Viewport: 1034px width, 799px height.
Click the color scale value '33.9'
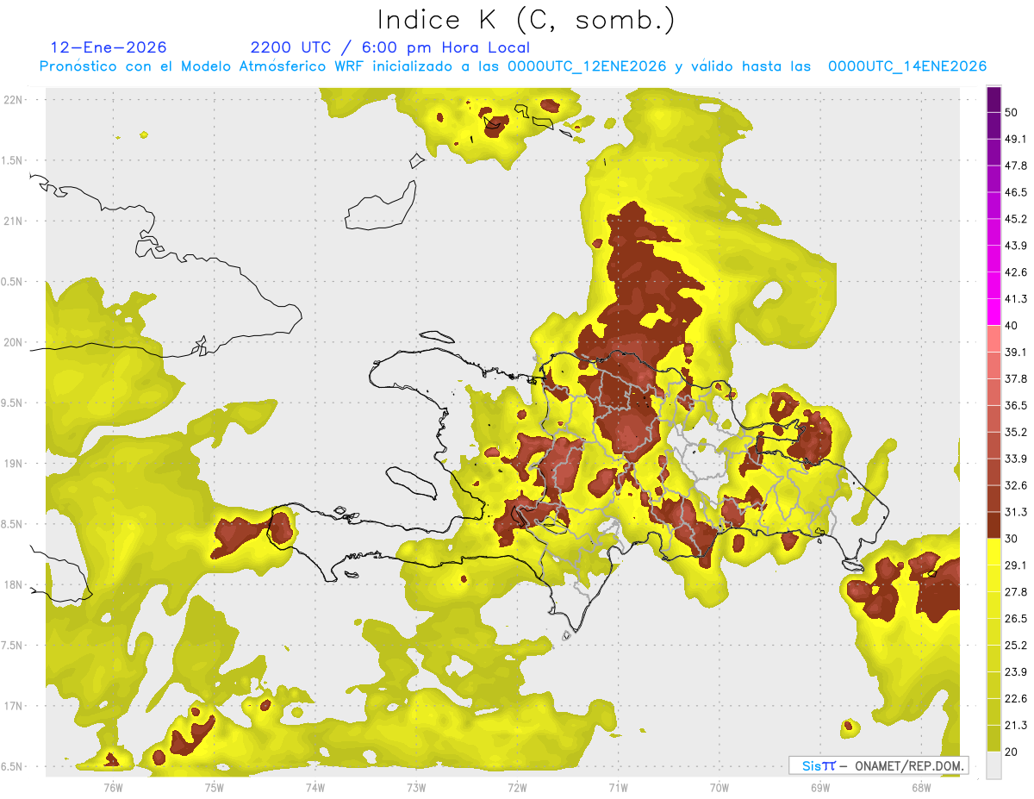[x=1016, y=459]
